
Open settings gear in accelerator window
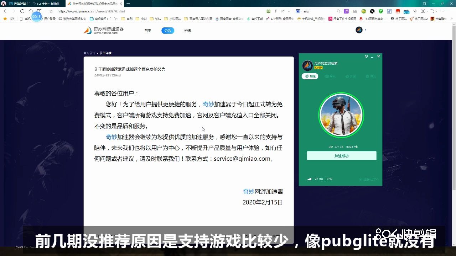tap(366, 57)
